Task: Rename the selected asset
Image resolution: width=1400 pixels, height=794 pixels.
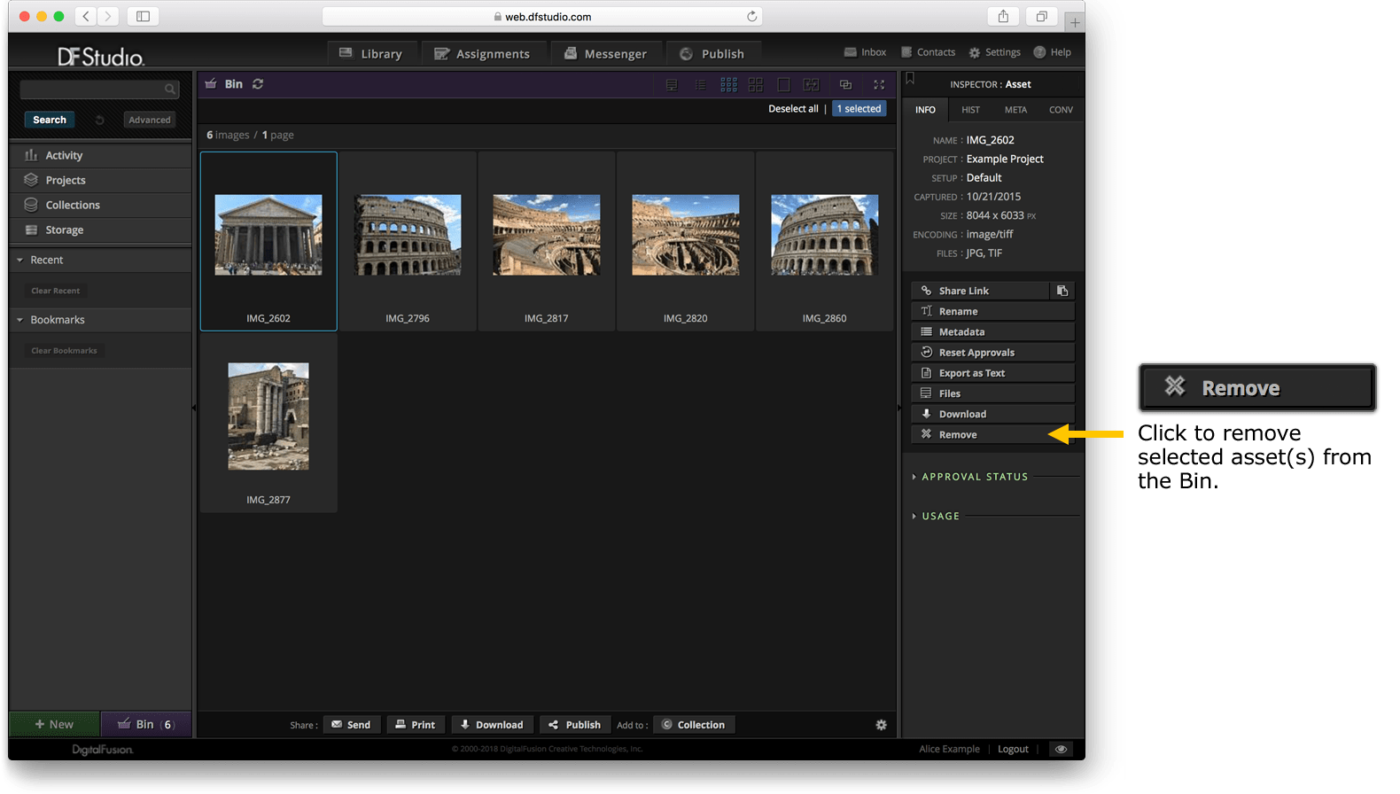Action: (x=992, y=311)
